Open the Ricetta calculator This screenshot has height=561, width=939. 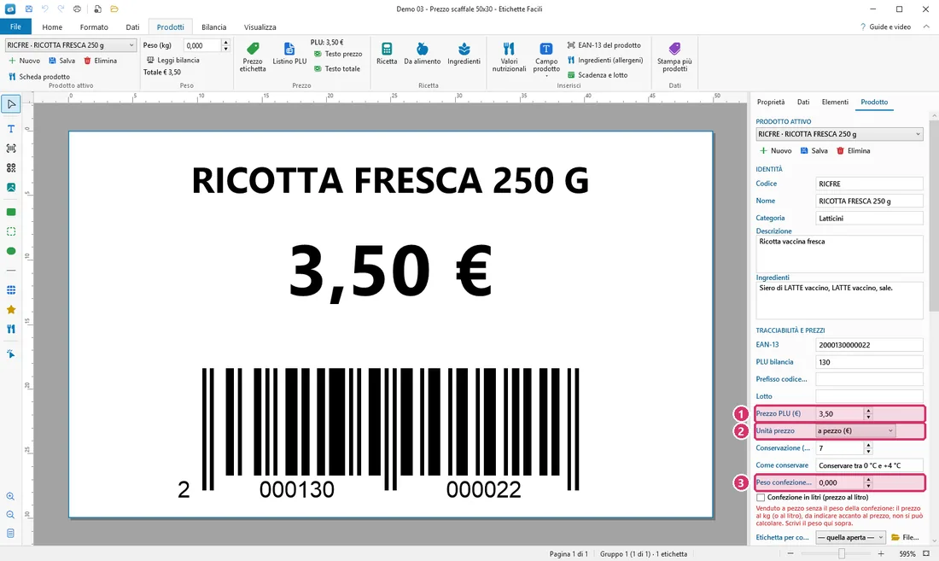point(387,54)
